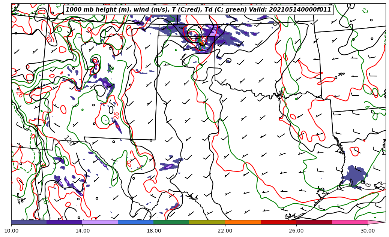Click the 14.00 colorbar tick label
Screen dimensions: 389x237
(x=83, y=231)
